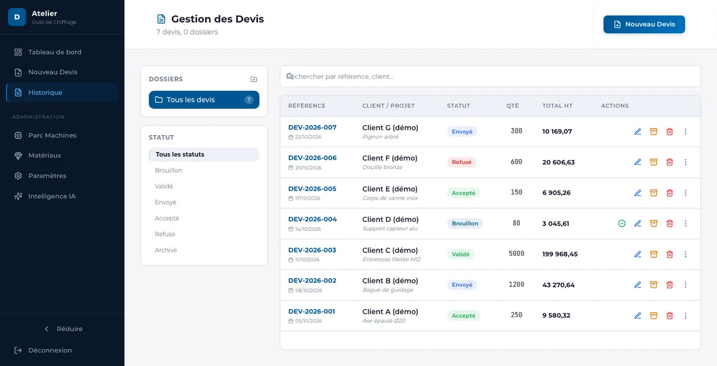The image size is (717, 366).
Task: Edit quote DEV-2026-003
Action: (638, 254)
